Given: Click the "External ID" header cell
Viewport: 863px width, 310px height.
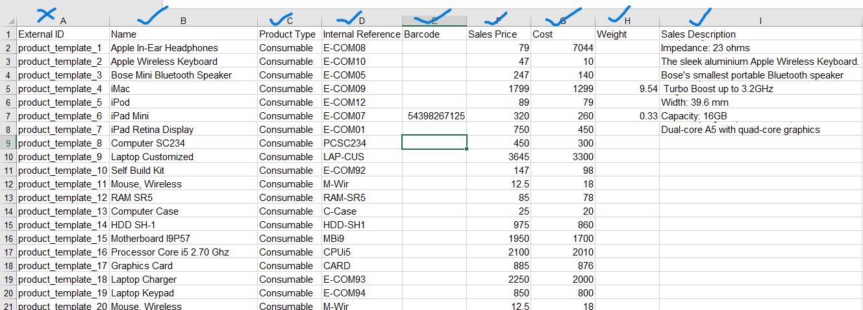Looking at the screenshot, I should (63, 34).
